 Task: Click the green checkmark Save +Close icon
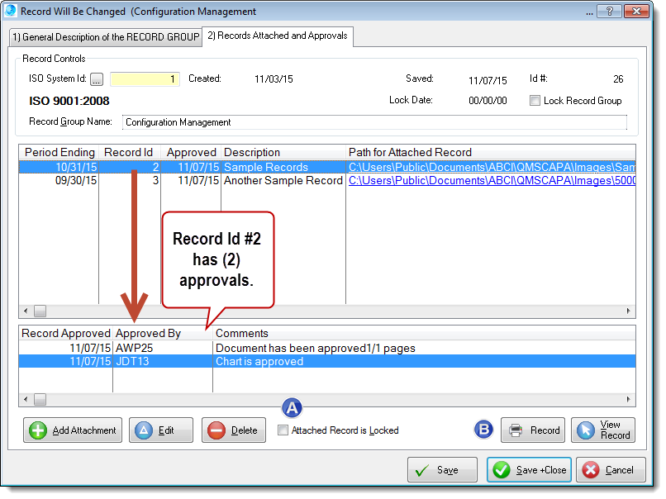coord(502,469)
